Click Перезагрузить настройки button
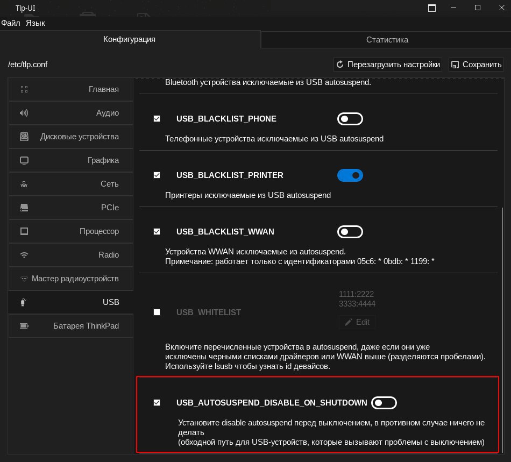 (388, 65)
